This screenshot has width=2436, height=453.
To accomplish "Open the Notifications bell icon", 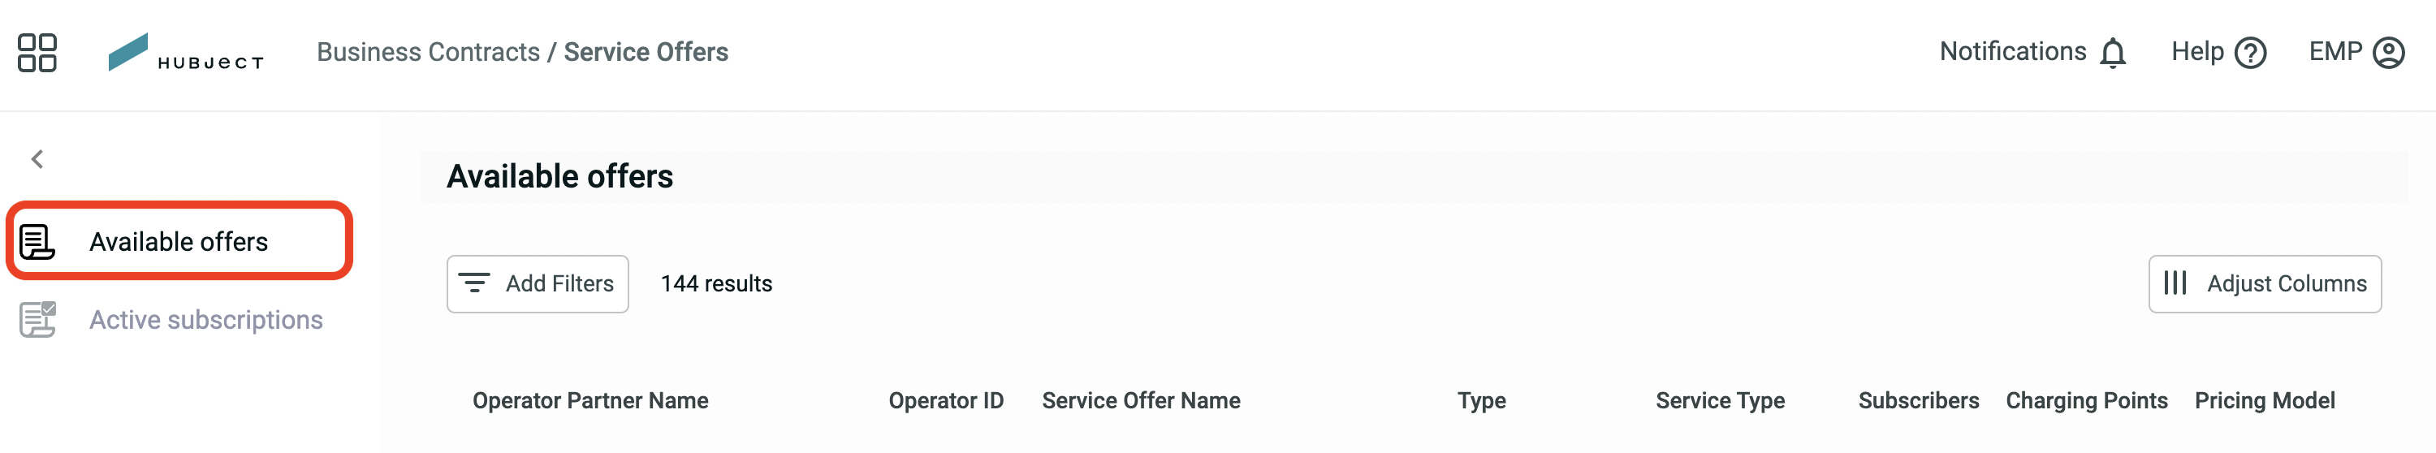I will 2113,53.
